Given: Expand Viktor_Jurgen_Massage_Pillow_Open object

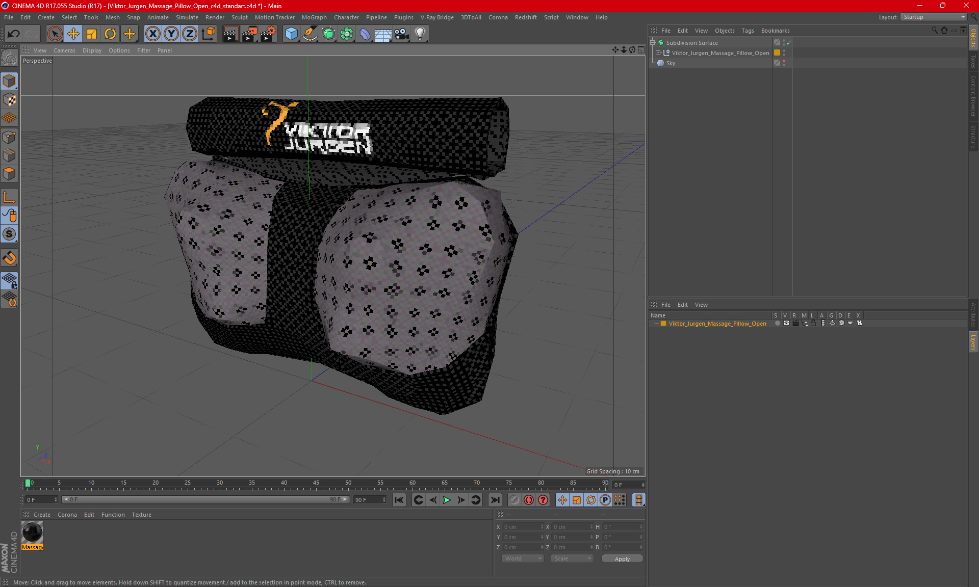Looking at the screenshot, I should (x=658, y=53).
